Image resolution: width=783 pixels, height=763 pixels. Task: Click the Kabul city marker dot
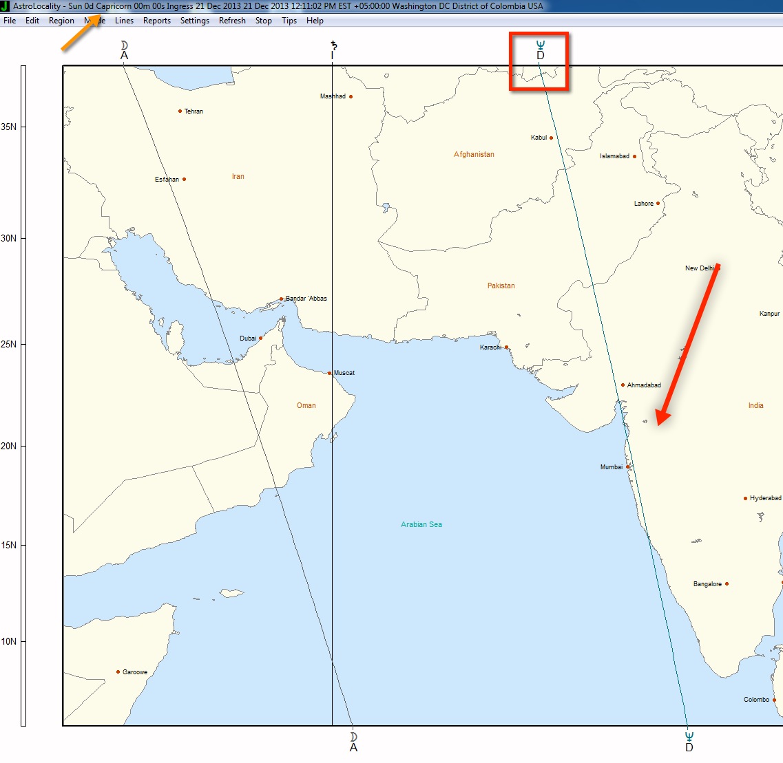click(551, 138)
